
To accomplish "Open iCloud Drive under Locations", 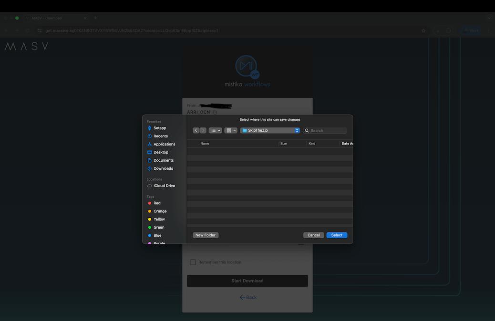I will [x=162, y=185].
